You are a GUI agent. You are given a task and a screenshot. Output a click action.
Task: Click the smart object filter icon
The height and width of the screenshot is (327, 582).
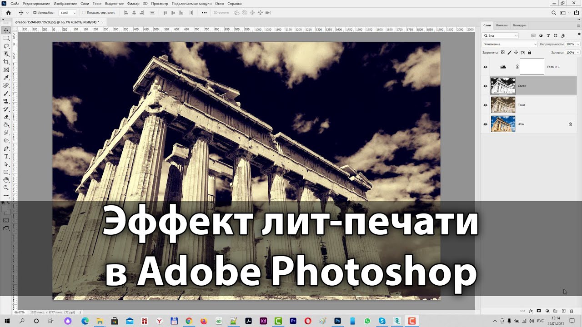tap(562, 35)
